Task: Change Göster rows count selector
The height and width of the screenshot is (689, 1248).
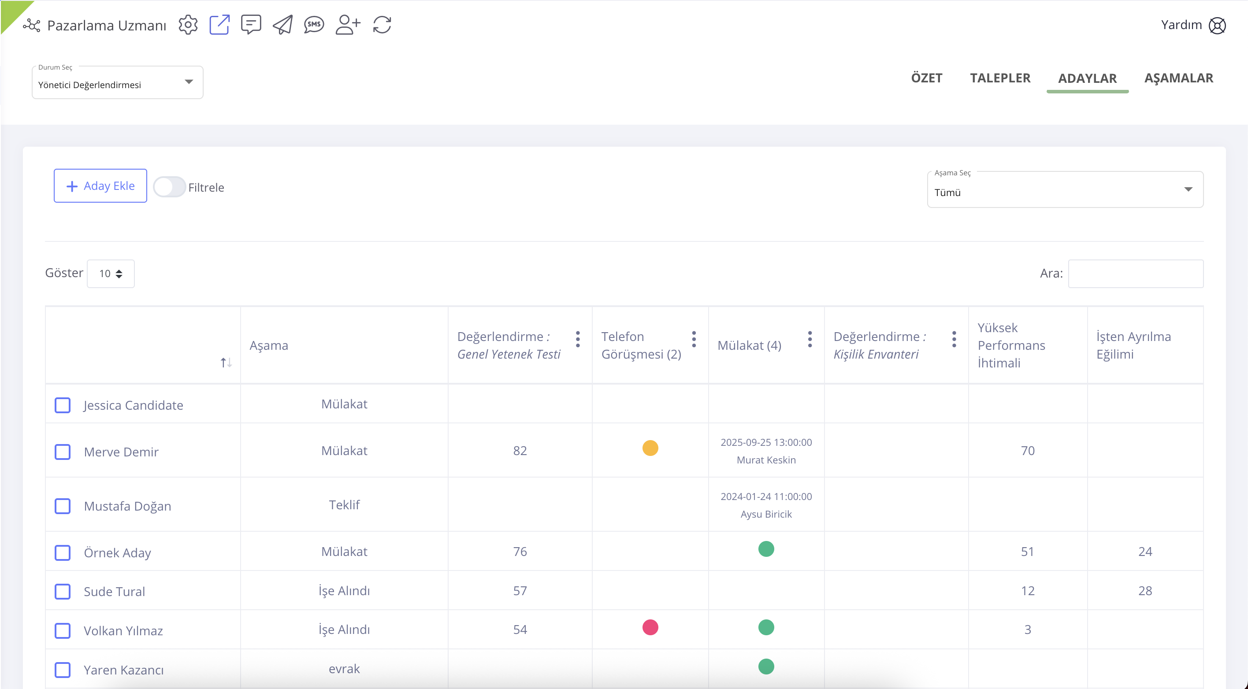Action: coord(111,274)
